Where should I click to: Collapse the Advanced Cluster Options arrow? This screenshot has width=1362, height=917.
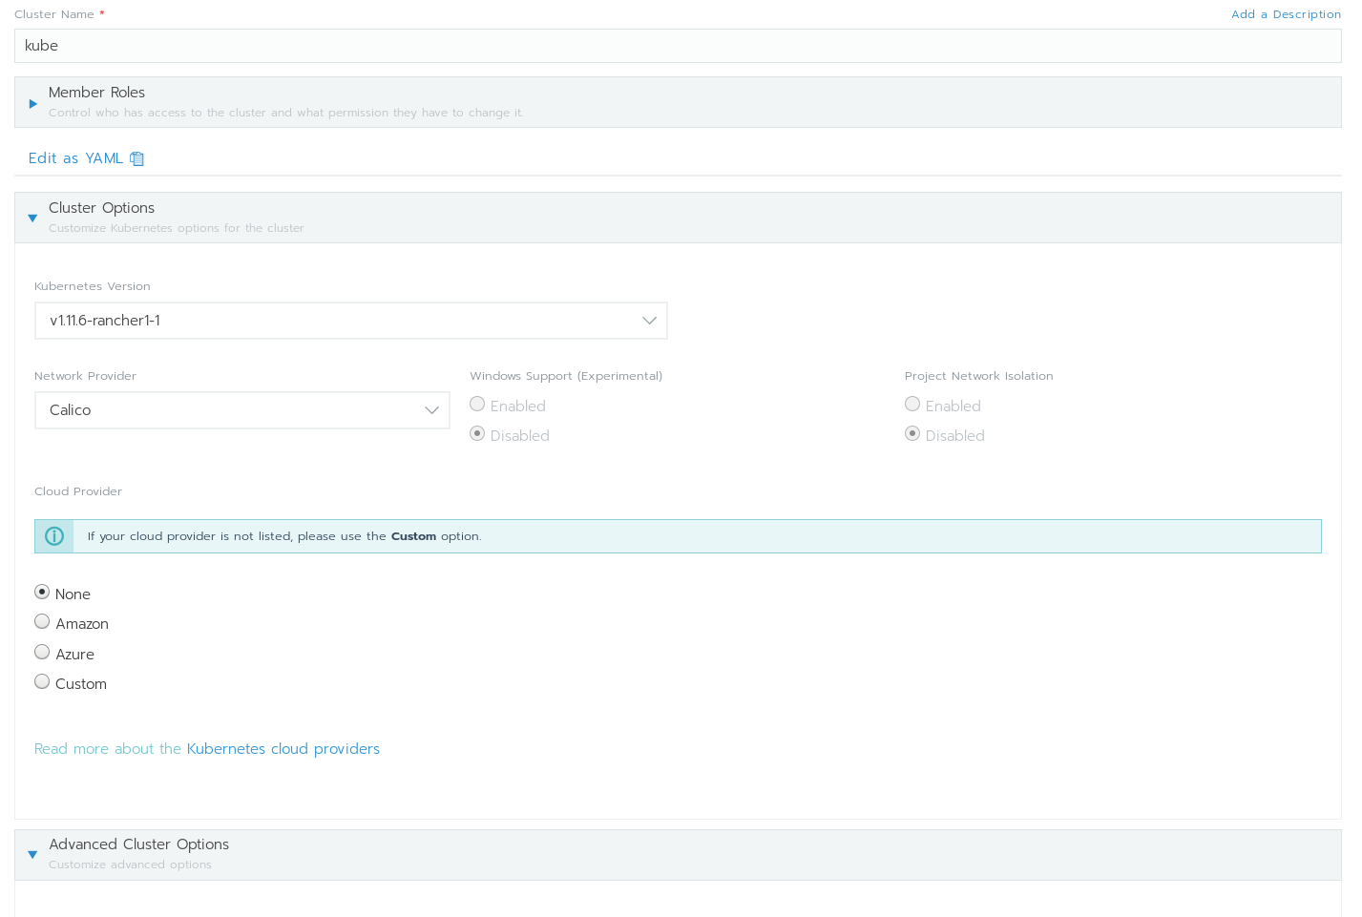[x=32, y=855]
